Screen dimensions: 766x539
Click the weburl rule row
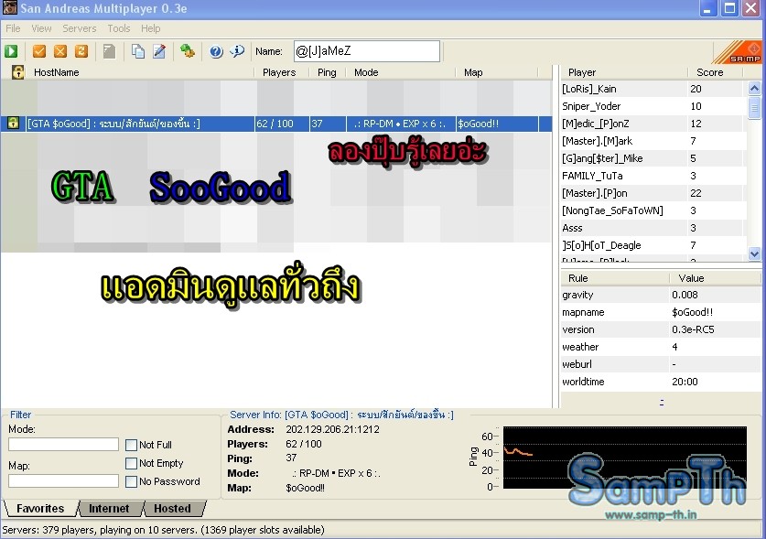point(661,364)
